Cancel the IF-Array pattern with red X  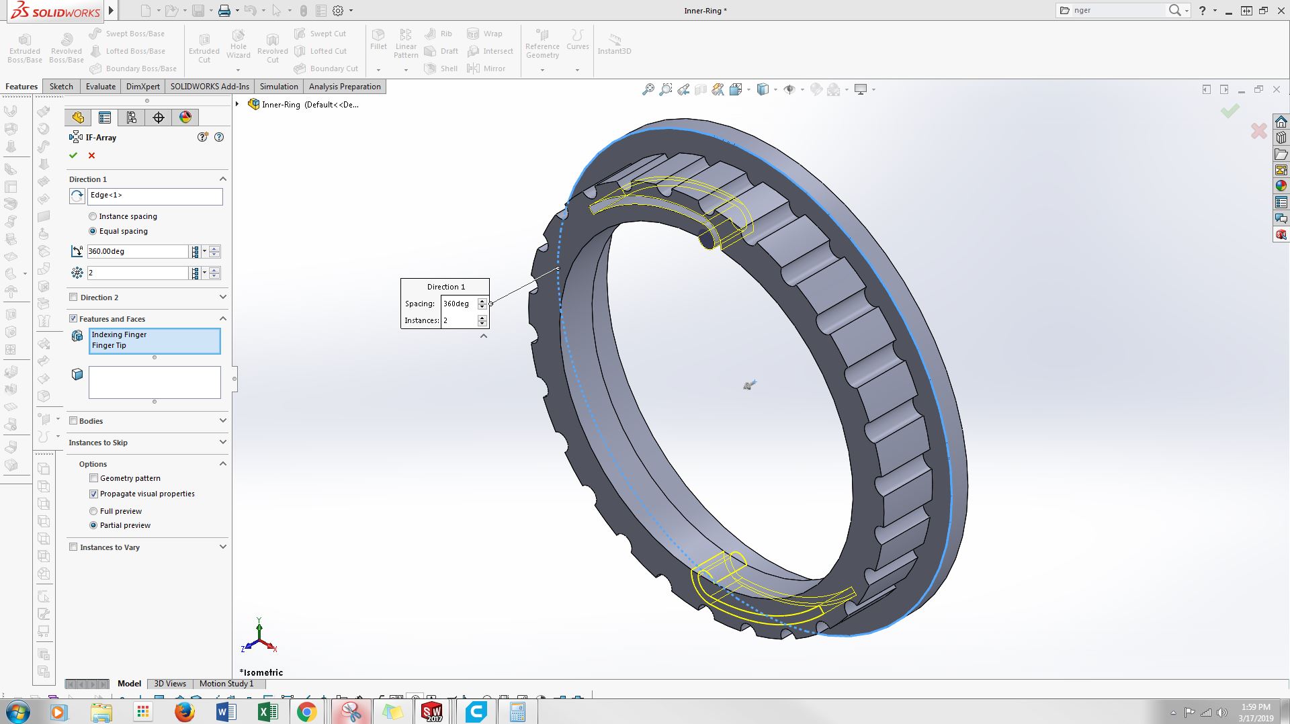click(91, 156)
